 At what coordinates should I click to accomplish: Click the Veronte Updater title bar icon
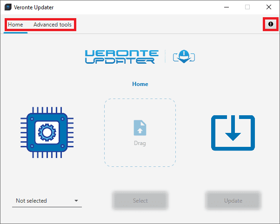pos(8,7)
